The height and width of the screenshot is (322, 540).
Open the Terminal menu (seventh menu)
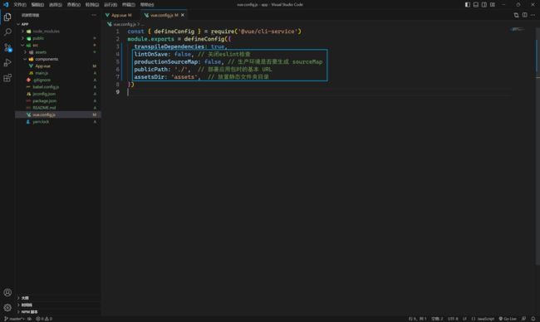(x=129, y=4)
